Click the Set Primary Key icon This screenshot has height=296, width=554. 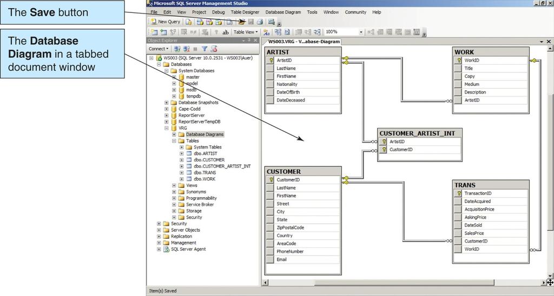click(216, 32)
